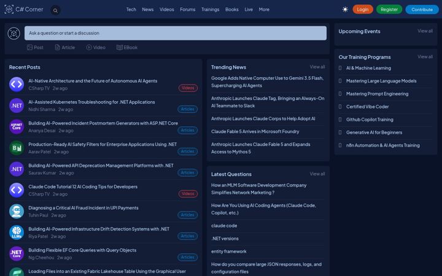Screen dimensions: 442x276
Task: Click the orange Login button
Action: [x=363, y=9]
